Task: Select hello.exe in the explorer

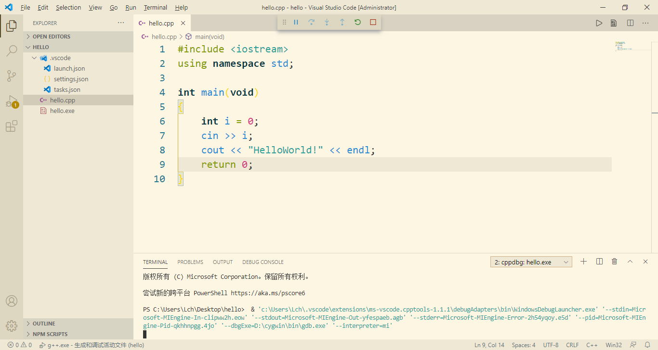Action: (x=78, y=111)
